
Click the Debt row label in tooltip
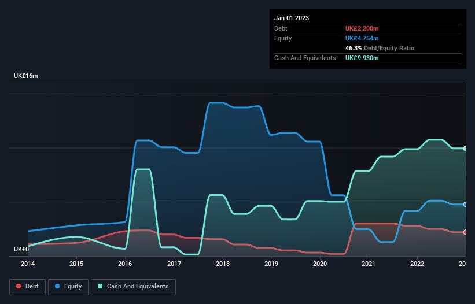pyautogui.click(x=281, y=28)
